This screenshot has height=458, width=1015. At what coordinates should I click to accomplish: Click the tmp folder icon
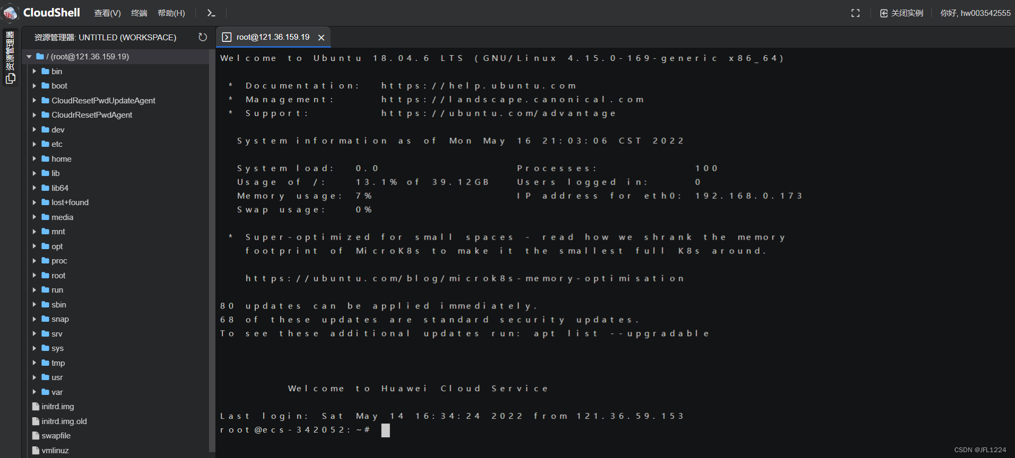coord(46,363)
